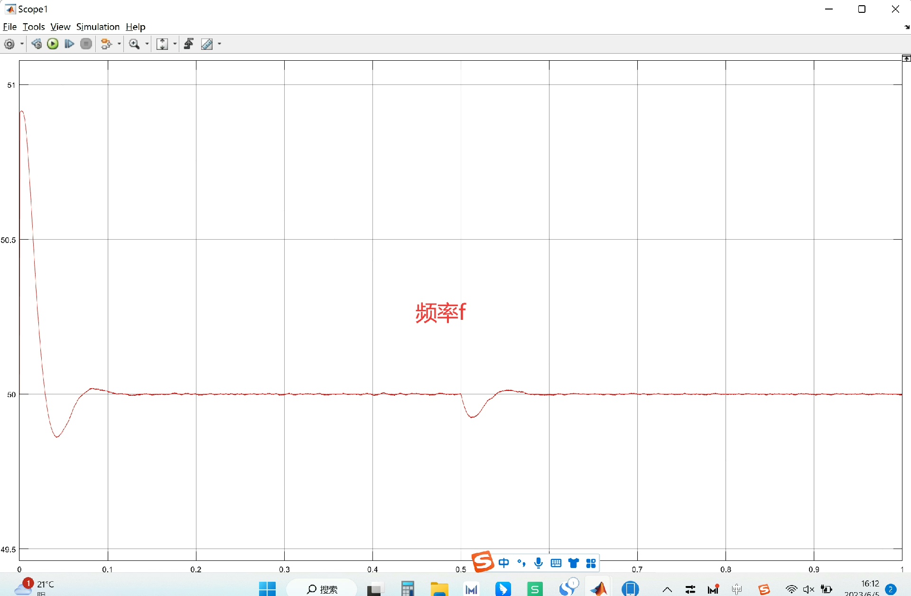This screenshot has height=596, width=911.
Task: Switch to MATLAB in the taskbar
Action: [x=599, y=588]
